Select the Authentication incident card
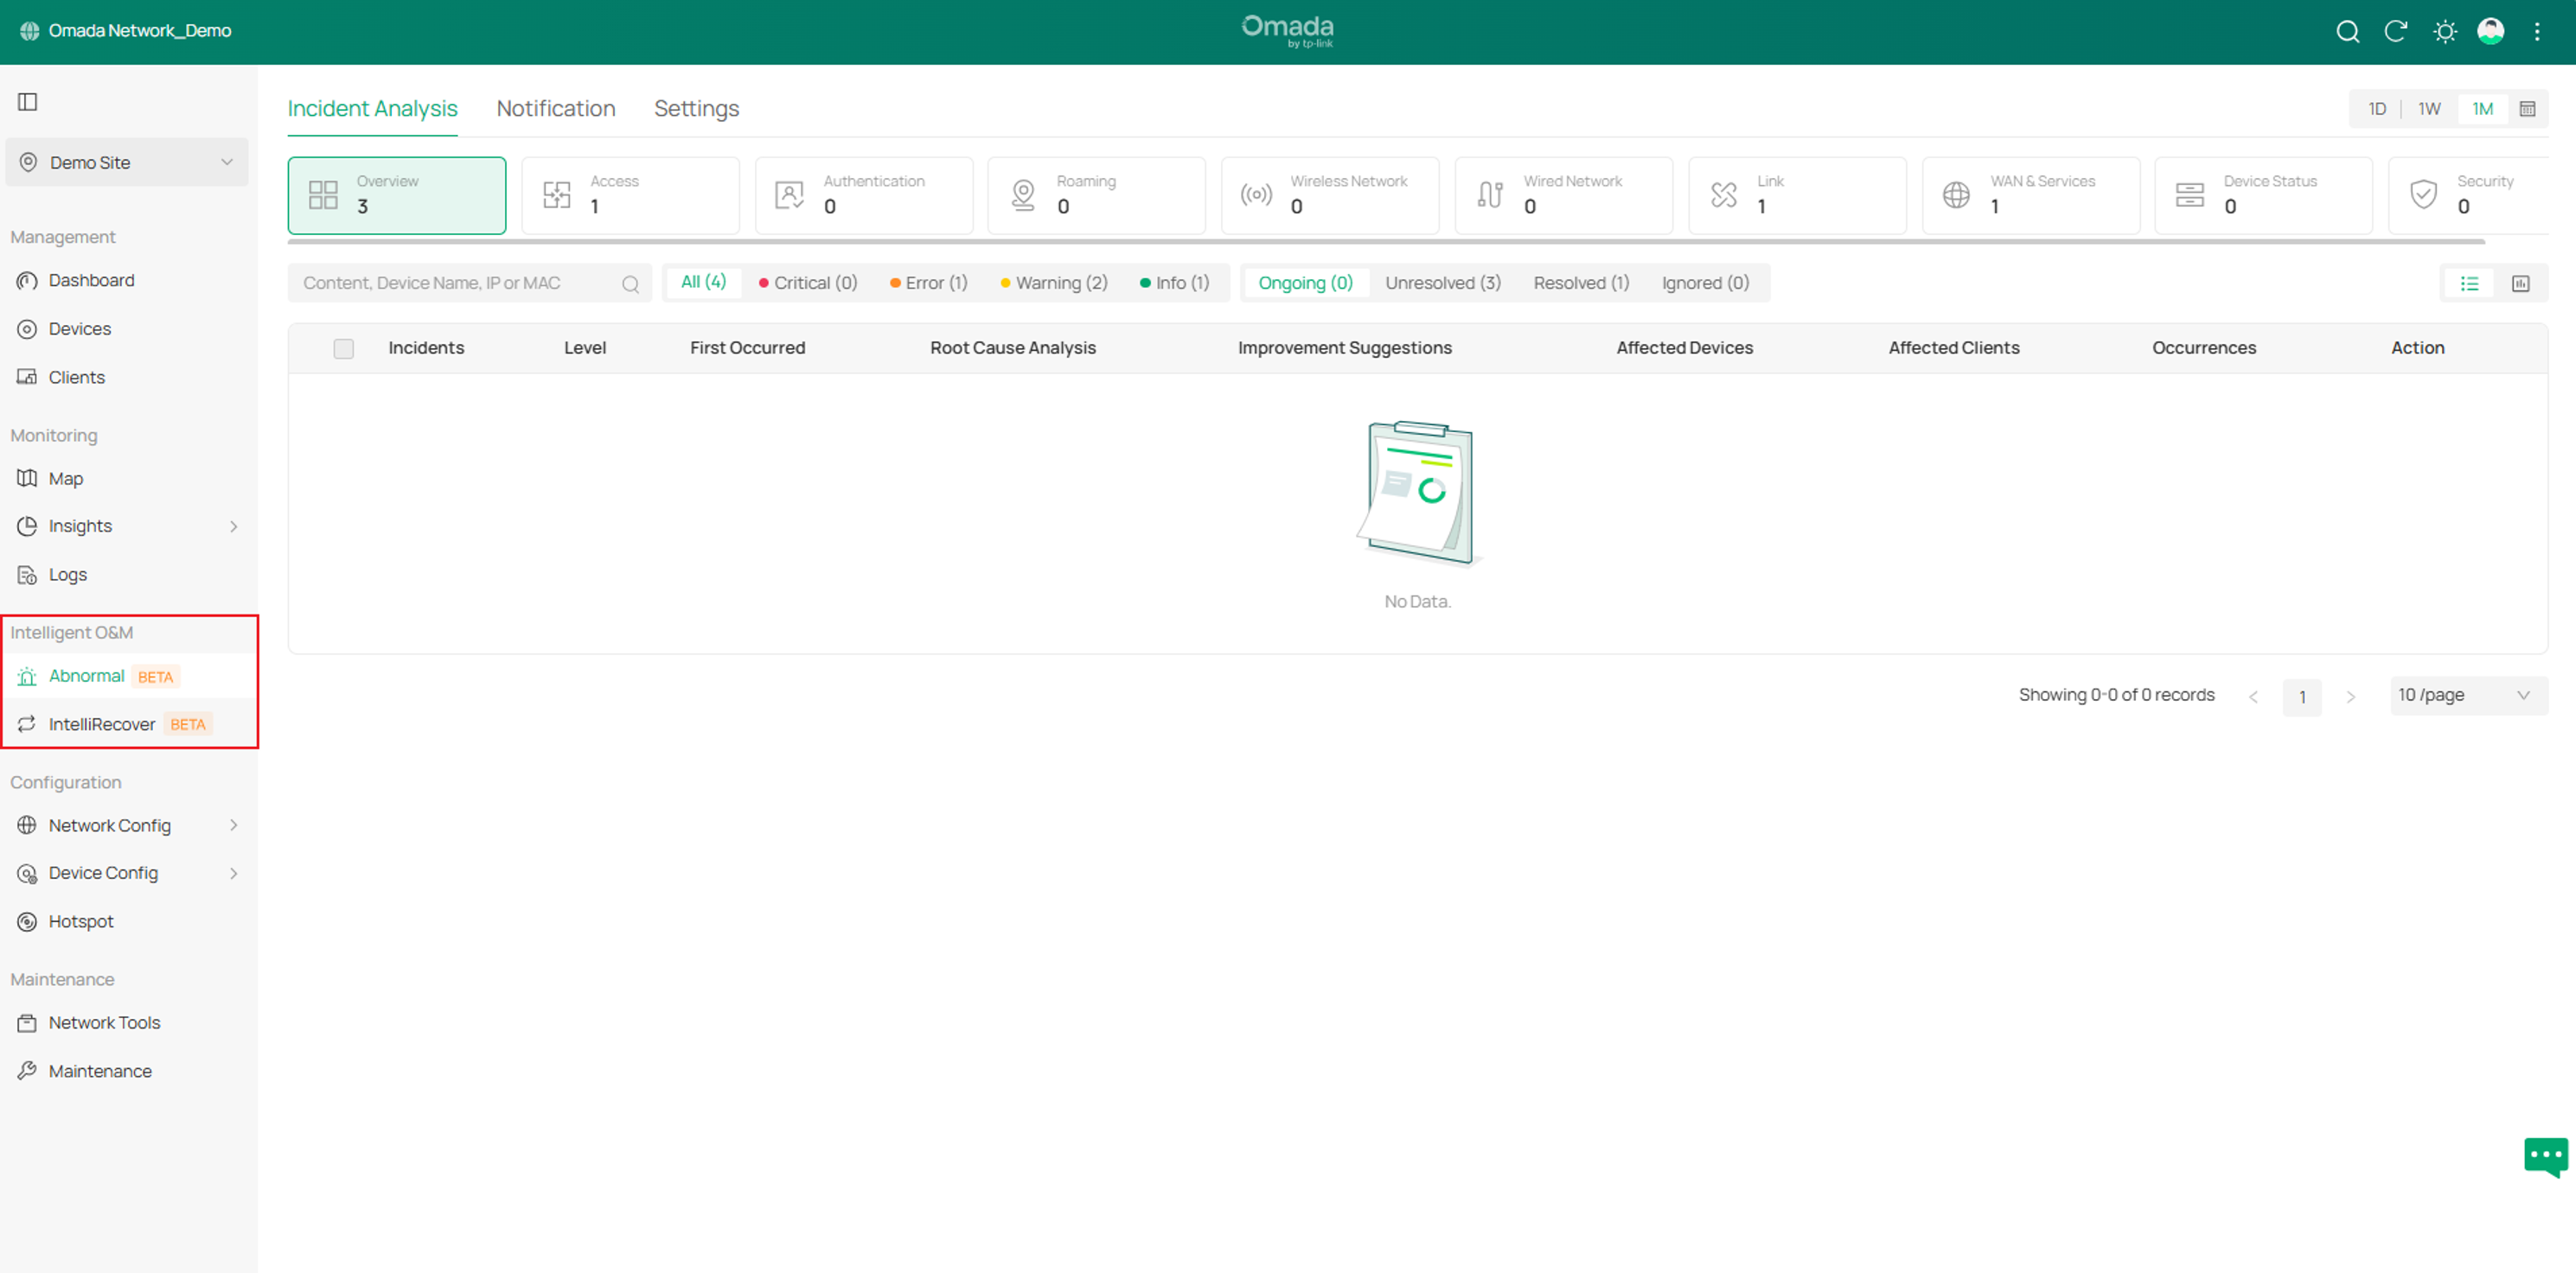This screenshot has height=1273, width=2576. (x=864, y=194)
